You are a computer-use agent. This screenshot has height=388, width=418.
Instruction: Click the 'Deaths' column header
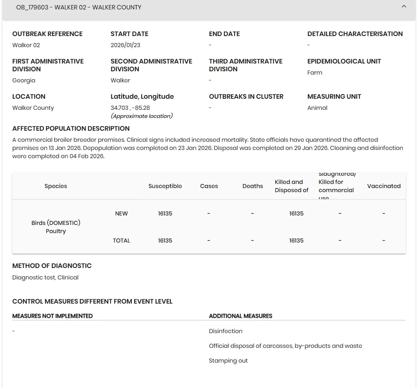(x=253, y=186)
